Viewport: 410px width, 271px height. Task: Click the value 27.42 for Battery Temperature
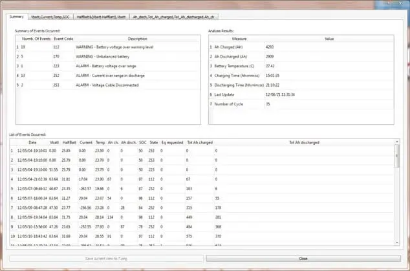(270, 66)
